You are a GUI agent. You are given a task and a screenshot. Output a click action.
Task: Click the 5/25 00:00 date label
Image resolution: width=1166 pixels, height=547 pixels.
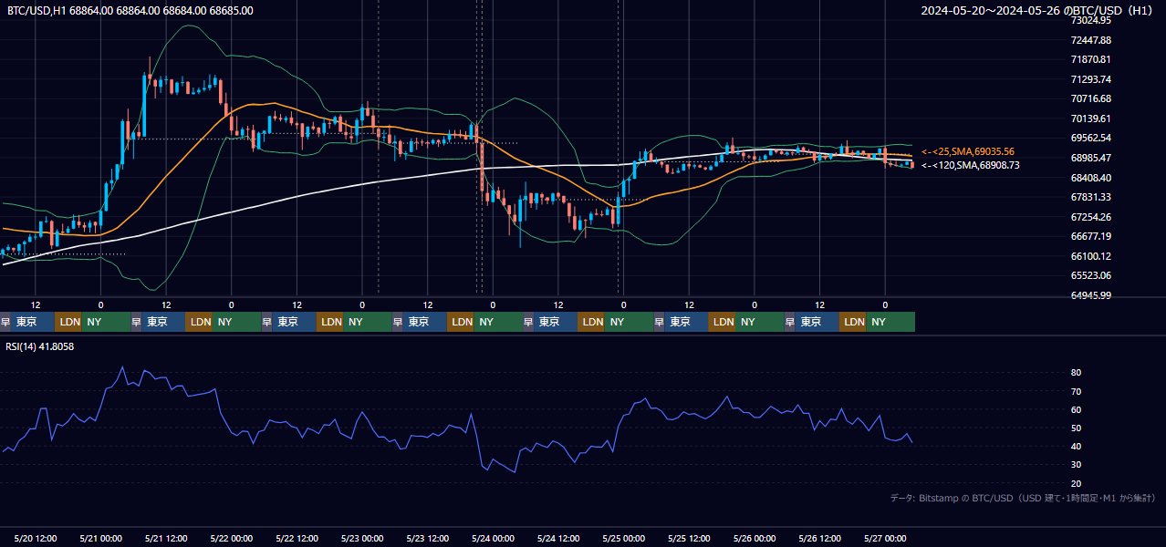pos(623,538)
